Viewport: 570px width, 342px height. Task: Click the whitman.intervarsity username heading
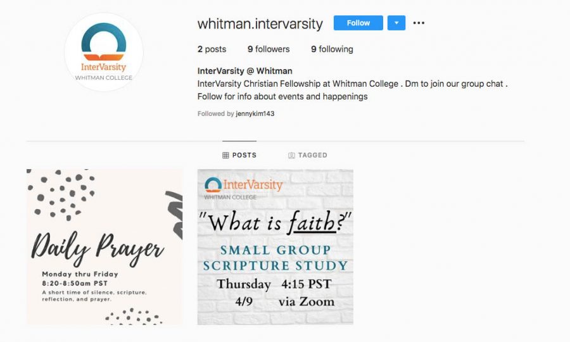pos(260,23)
